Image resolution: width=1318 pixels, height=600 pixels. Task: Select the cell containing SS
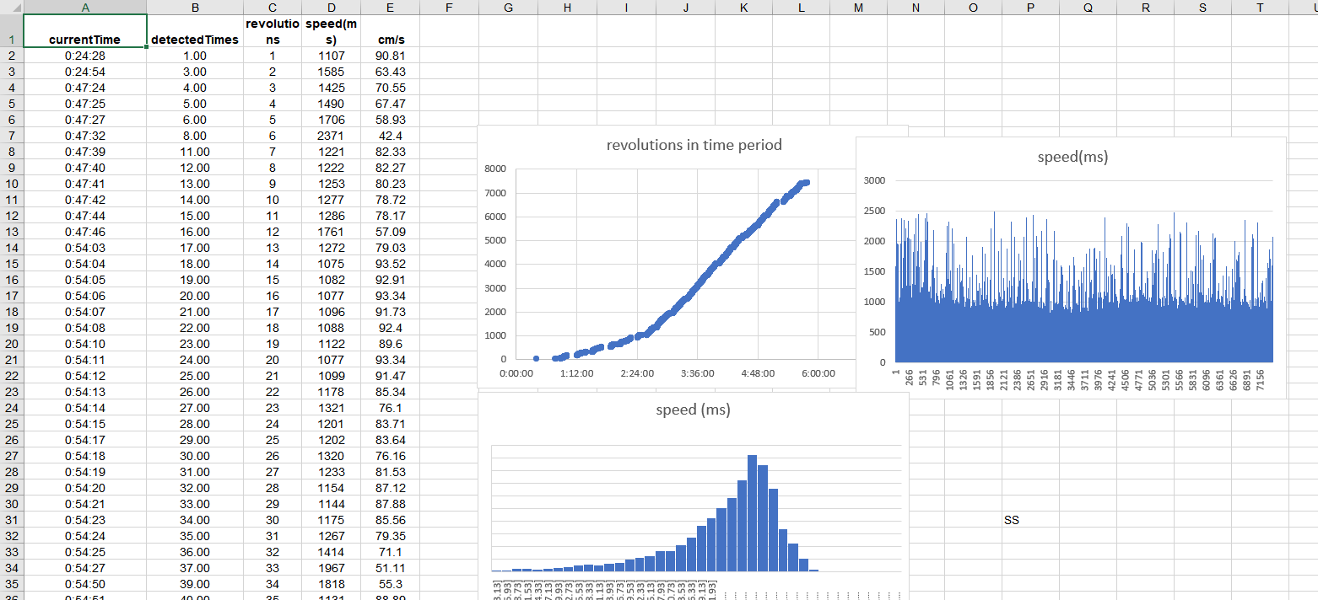[1030, 520]
